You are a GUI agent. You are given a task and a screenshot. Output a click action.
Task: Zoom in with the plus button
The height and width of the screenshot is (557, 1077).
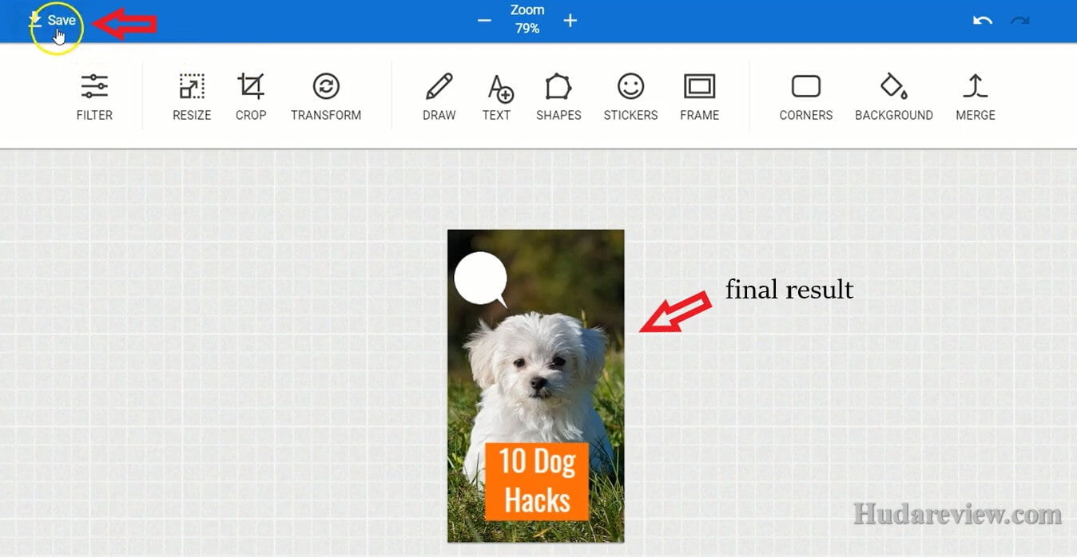[x=570, y=21]
